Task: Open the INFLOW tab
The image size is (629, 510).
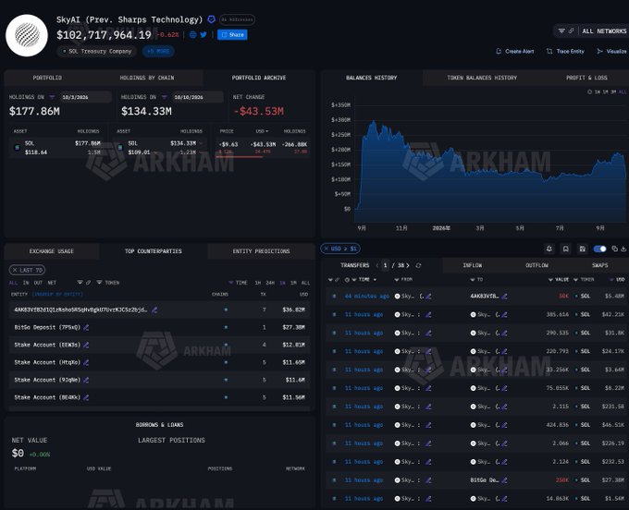Action: 472,265
